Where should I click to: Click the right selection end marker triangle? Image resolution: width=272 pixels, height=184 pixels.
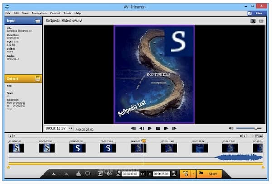coord(263,167)
